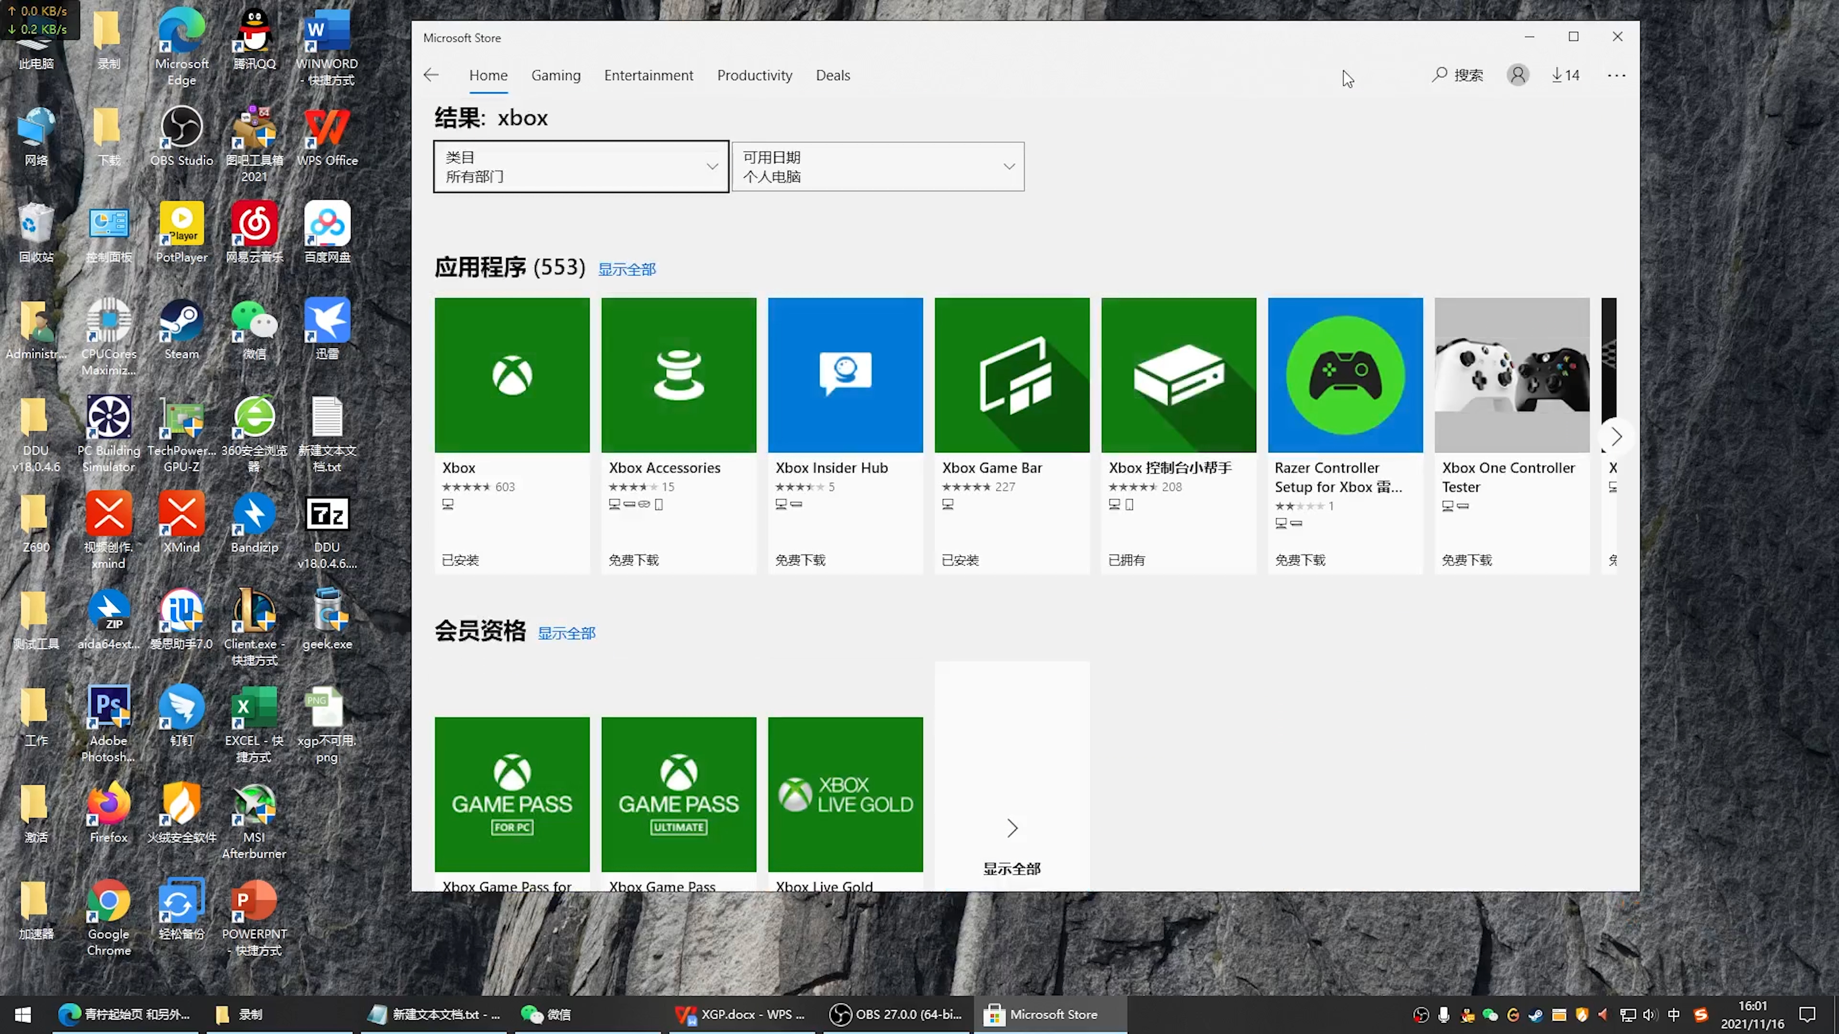Open Xbox Live Gold tile
Viewport: 1839px width, 1034px height.
(845, 804)
